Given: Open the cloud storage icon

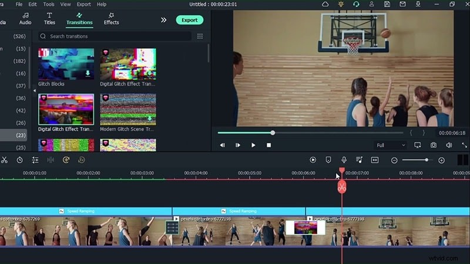Looking at the screenshot, I should point(325,4).
